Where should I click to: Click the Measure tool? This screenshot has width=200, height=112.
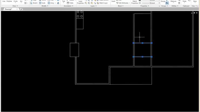(x=173, y=1)
